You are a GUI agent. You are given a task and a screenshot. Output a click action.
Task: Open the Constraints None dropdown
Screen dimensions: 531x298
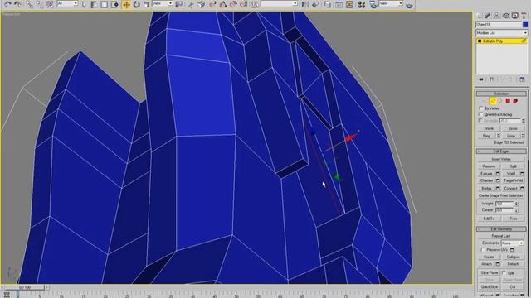(x=512, y=243)
